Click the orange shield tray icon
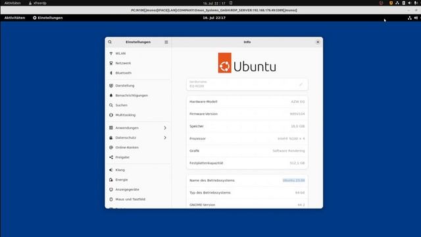The height and width of the screenshot is (237, 421). [391, 3]
